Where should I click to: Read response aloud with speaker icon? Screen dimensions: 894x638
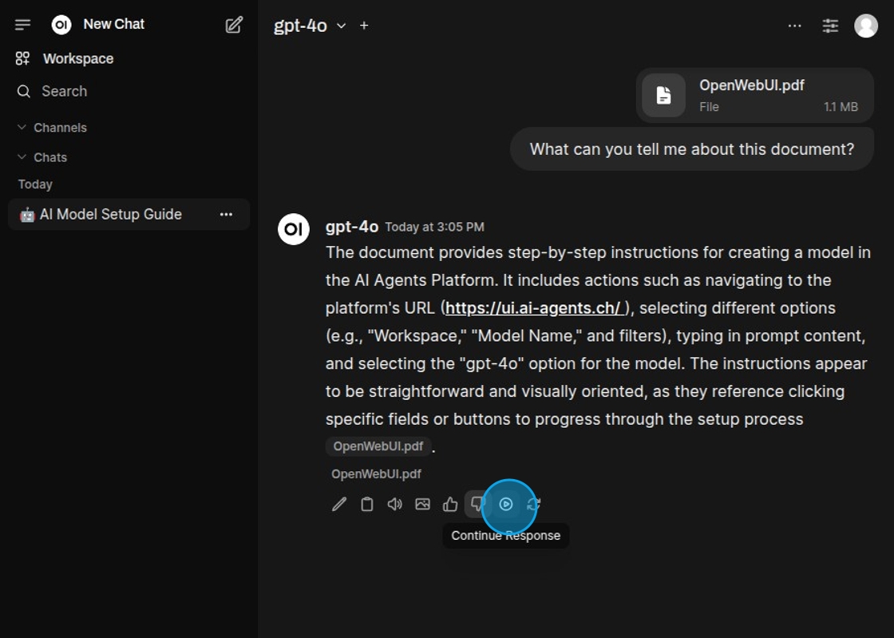(x=394, y=504)
